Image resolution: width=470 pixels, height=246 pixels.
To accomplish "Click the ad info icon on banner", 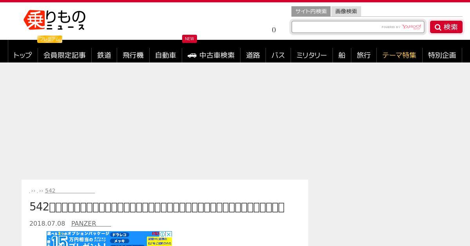I will pos(163,234).
